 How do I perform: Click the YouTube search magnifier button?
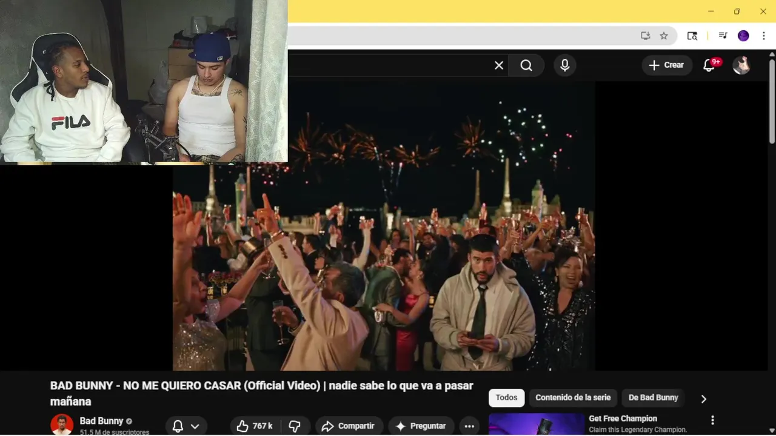tap(526, 65)
